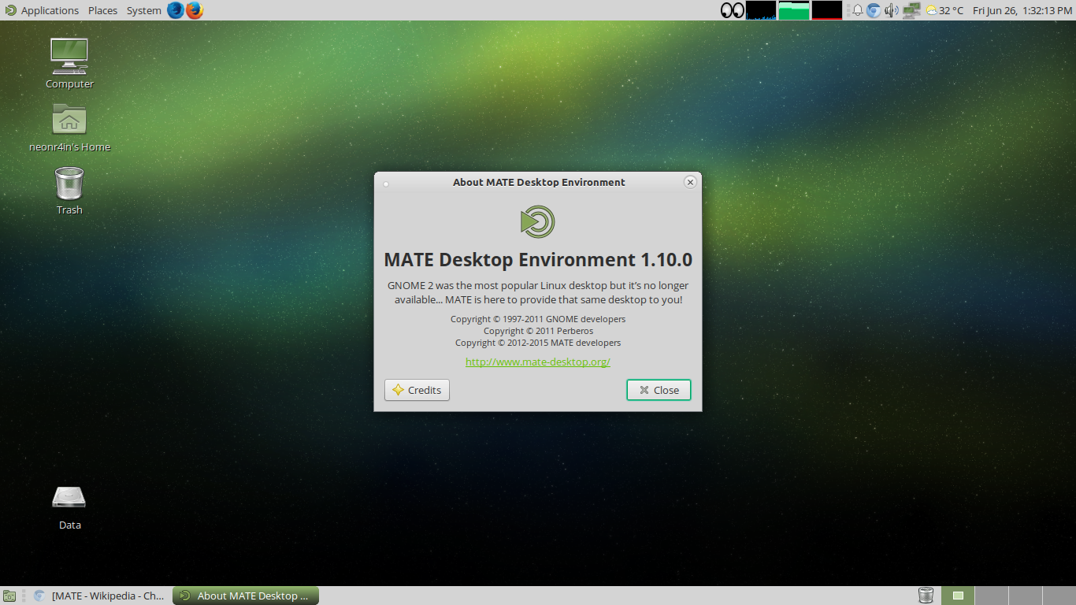Click the MATE Desktop Environment 1.10.0 heading
The image size is (1076, 605).
point(538,259)
